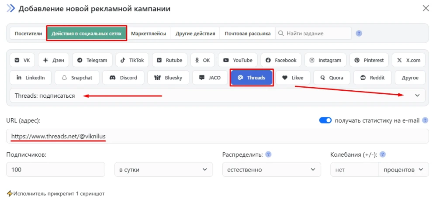Choose the TikTok network button
436x202 pixels.
(x=133, y=60)
